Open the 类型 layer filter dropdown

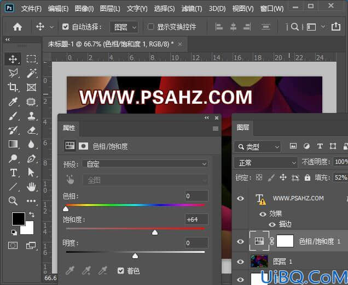coord(258,147)
